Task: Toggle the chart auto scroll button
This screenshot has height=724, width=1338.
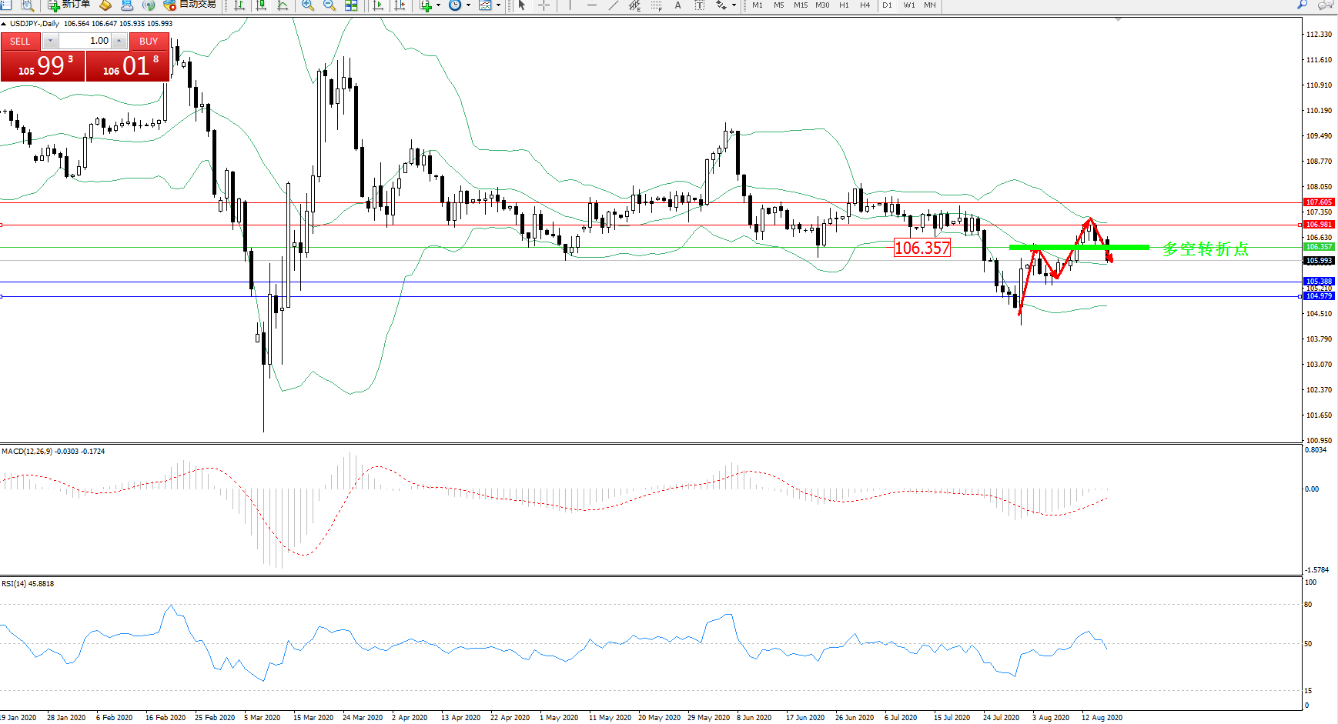Action: 378,5
